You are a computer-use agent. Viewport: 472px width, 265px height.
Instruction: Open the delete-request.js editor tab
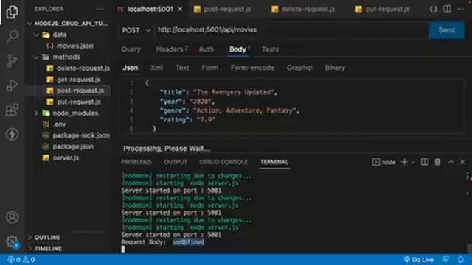tap(304, 10)
